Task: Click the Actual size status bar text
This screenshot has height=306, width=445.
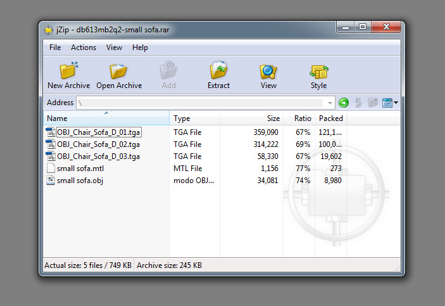Action: tap(88, 265)
